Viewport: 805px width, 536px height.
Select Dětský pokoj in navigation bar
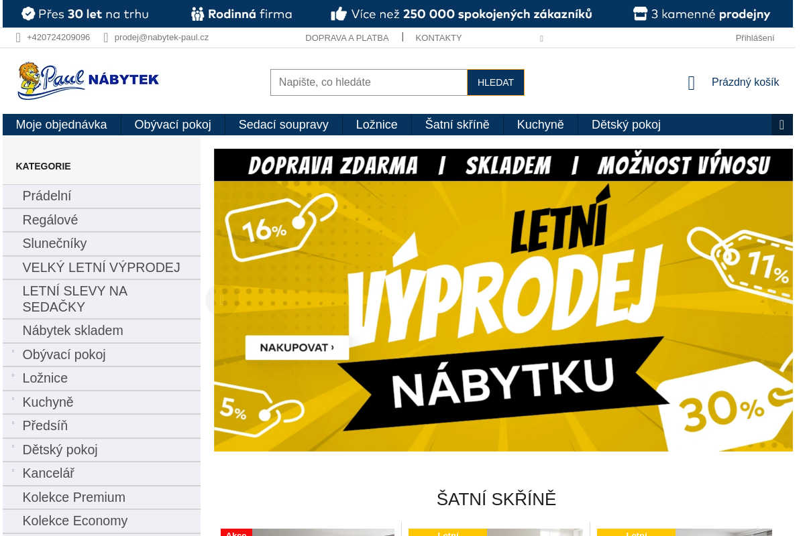626,125
